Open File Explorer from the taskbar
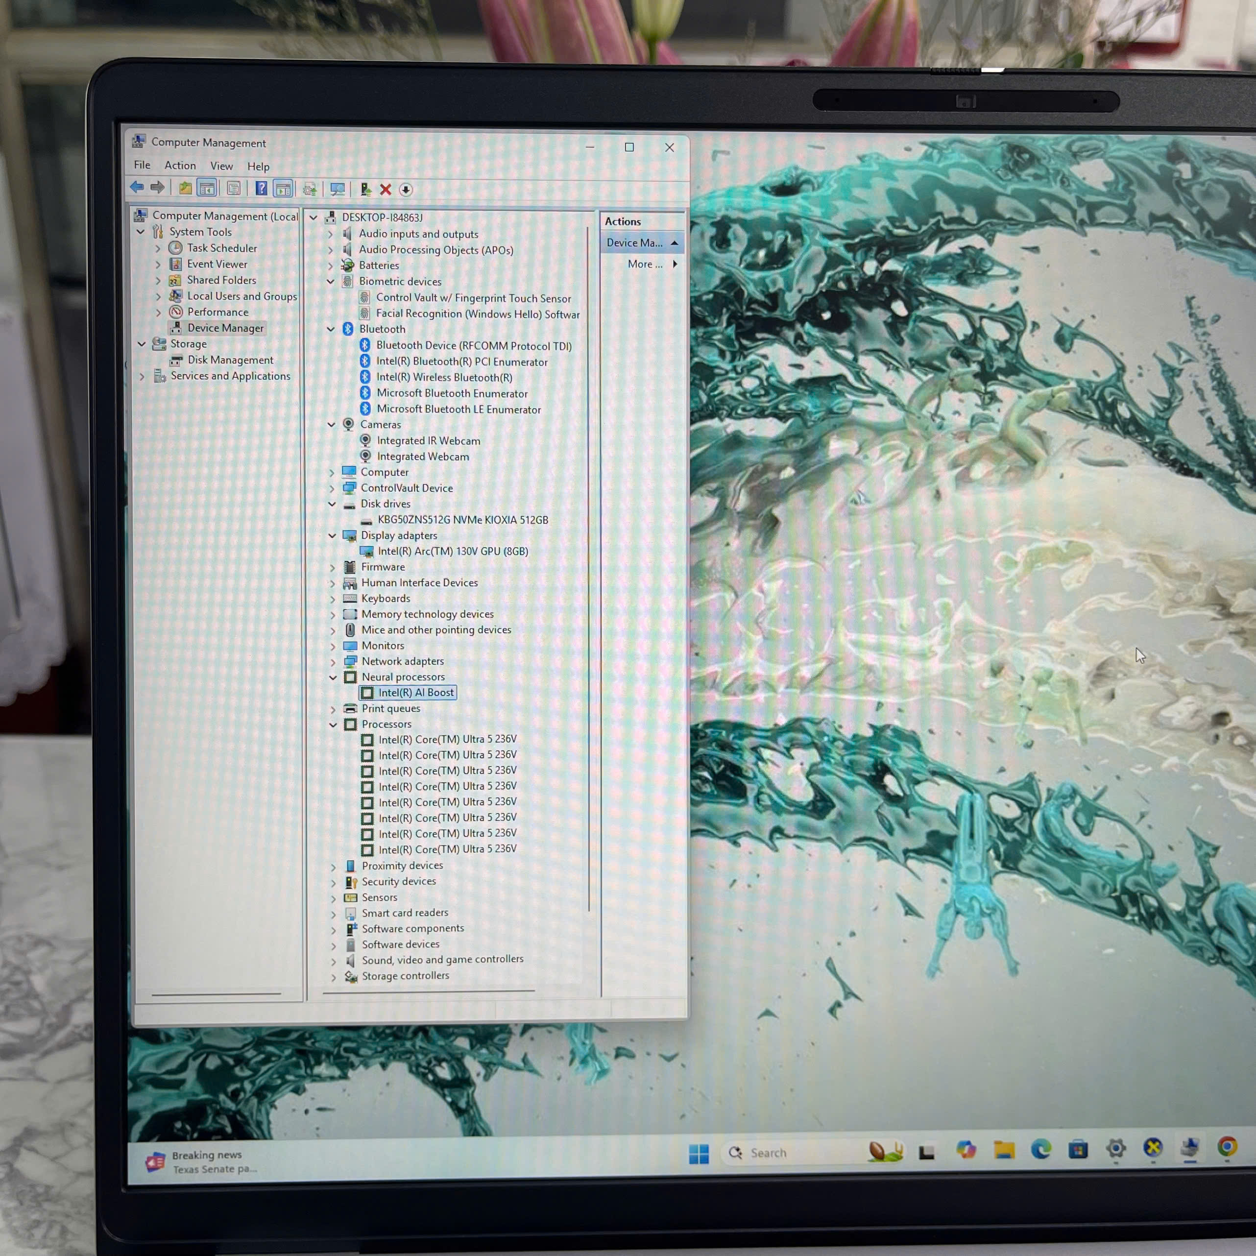This screenshot has height=1256, width=1256. [x=1004, y=1151]
